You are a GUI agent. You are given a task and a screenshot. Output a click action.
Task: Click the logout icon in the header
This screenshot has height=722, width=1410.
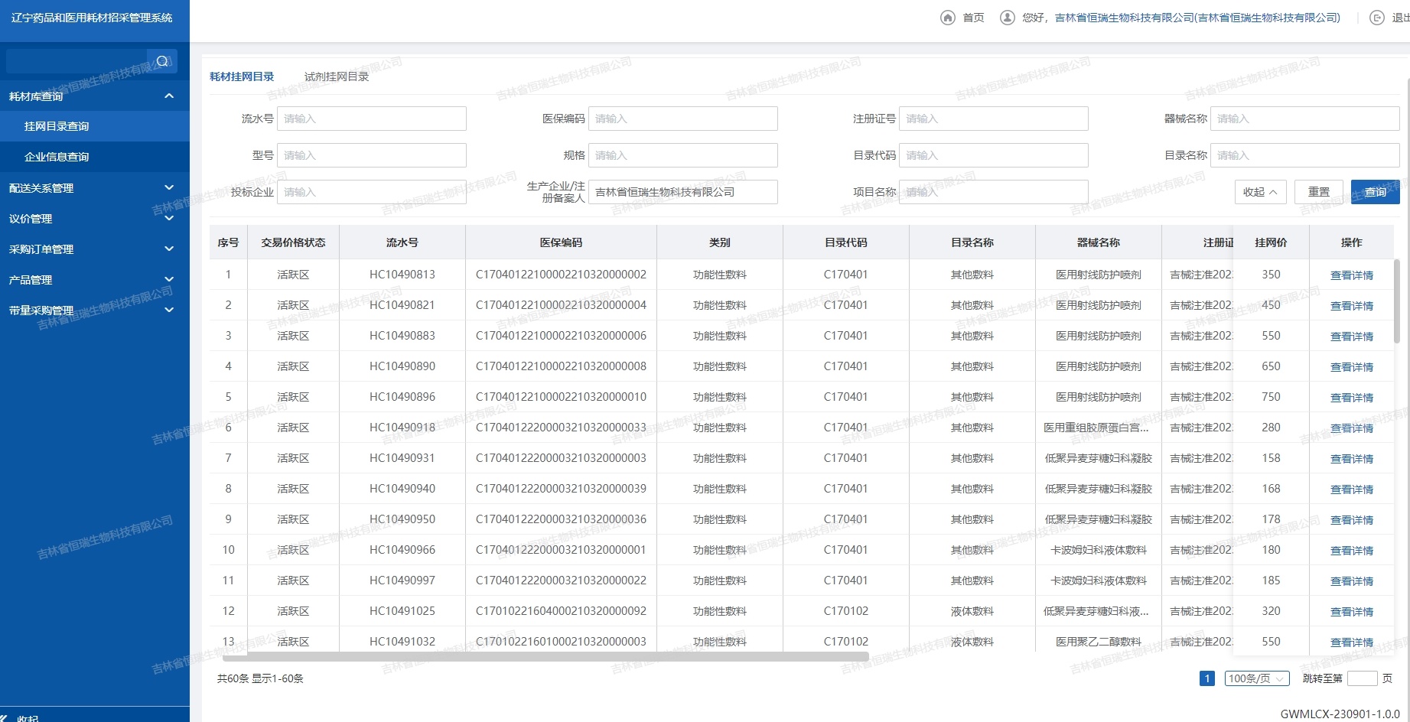(x=1376, y=18)
